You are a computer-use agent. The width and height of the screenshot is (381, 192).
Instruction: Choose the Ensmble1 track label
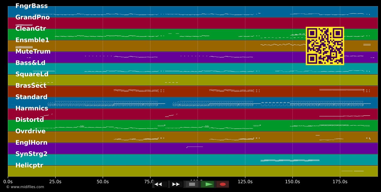point(32,40)
